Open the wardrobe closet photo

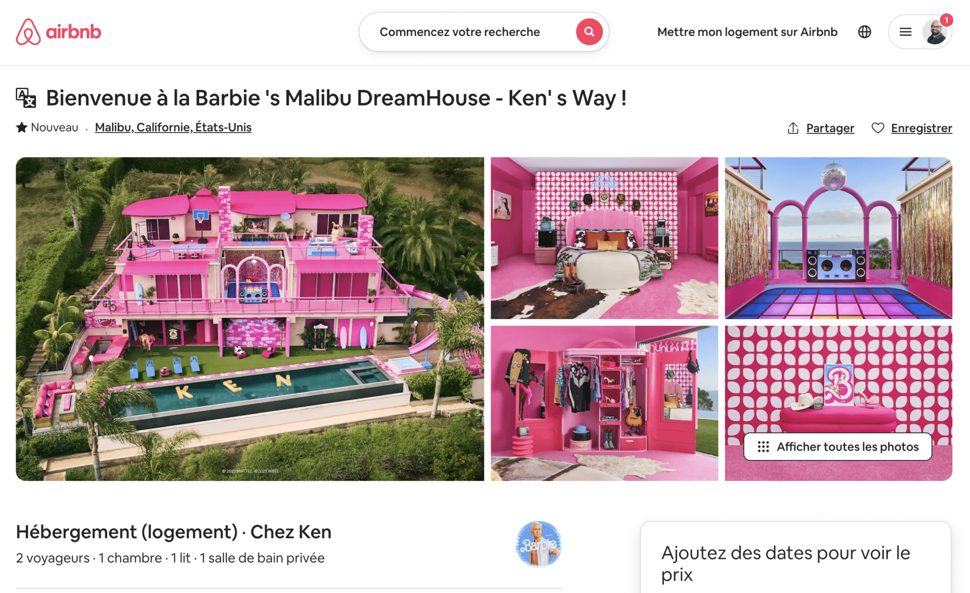pos(604,403)
